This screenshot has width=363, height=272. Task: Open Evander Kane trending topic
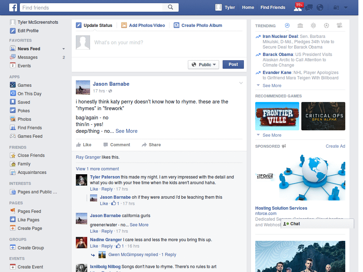tap(277, 72)
